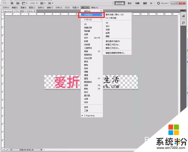Open the 文件(F) menu
The height and width of the screenshot is (152, 188).
pos(6,8)
